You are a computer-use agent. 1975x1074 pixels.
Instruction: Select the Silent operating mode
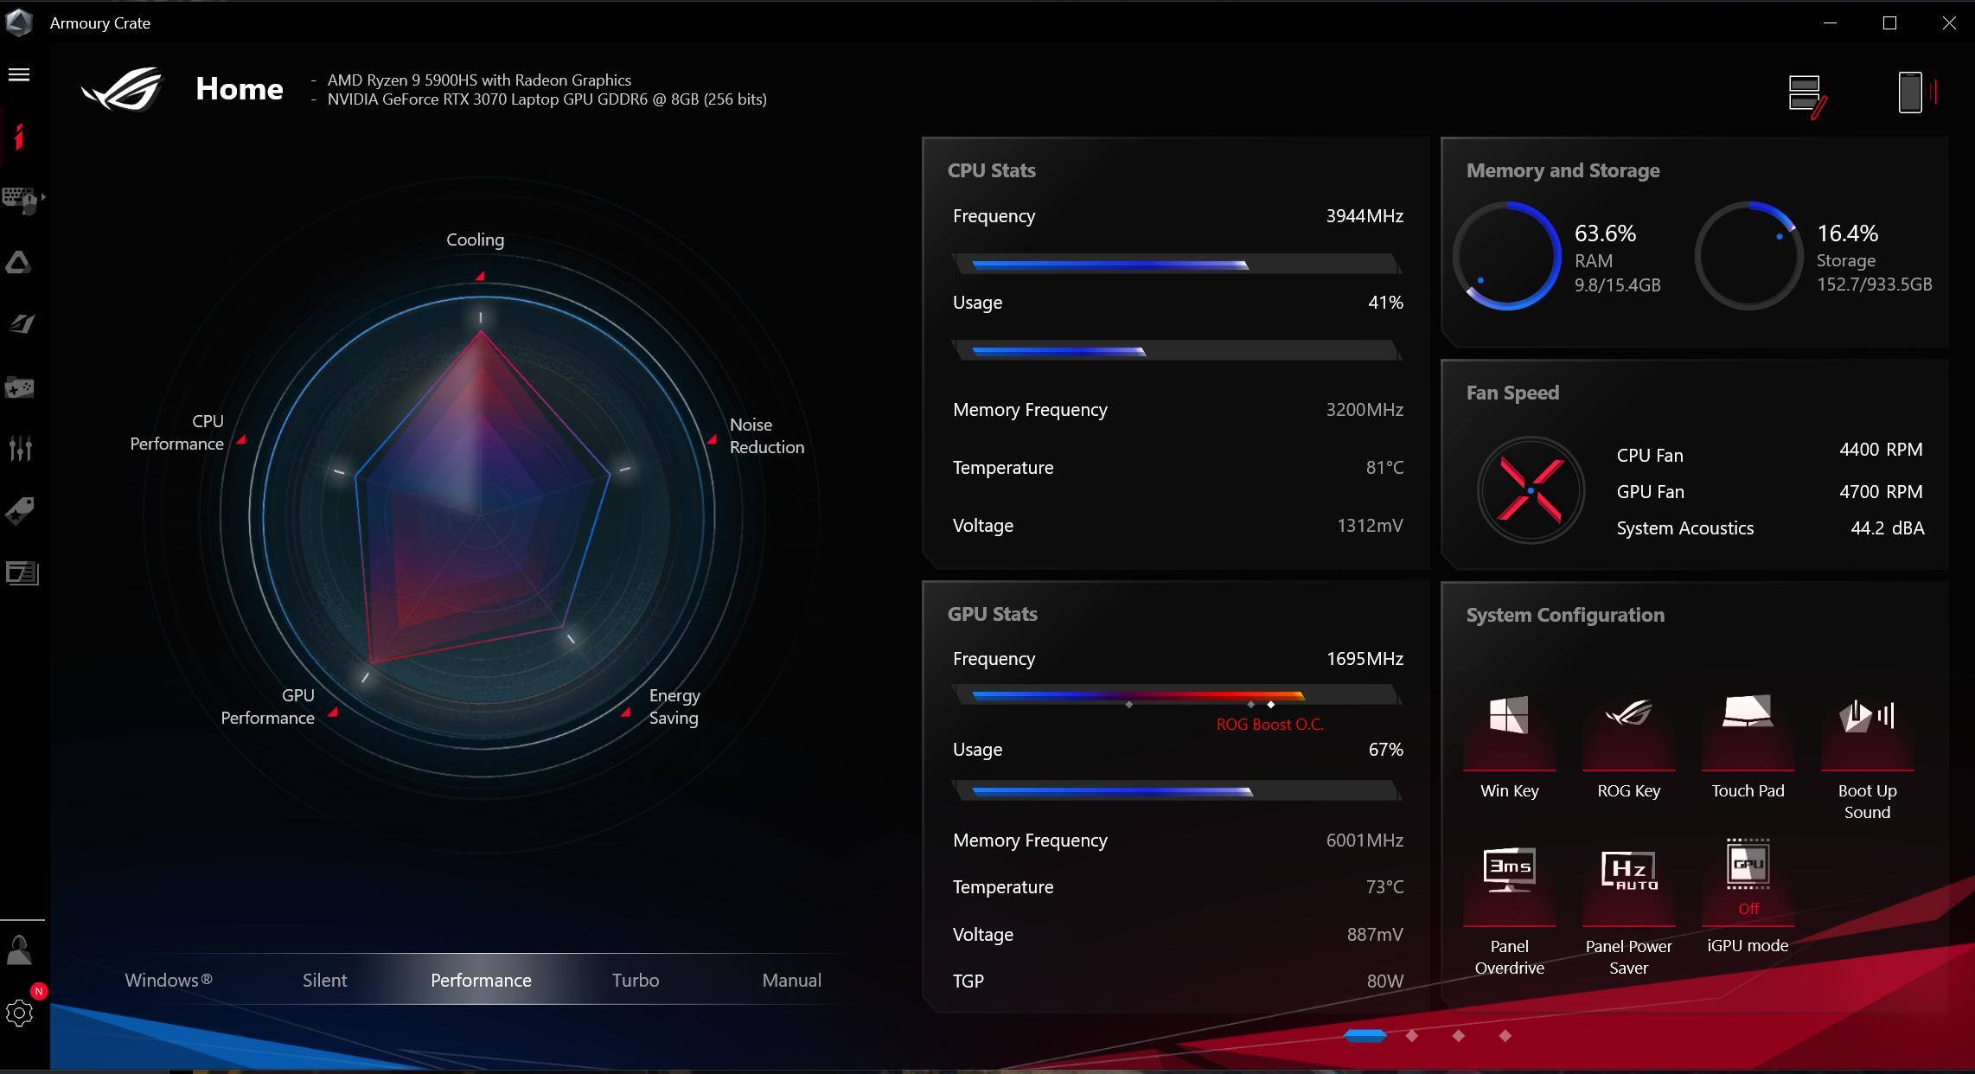click(x=324, y=980)
